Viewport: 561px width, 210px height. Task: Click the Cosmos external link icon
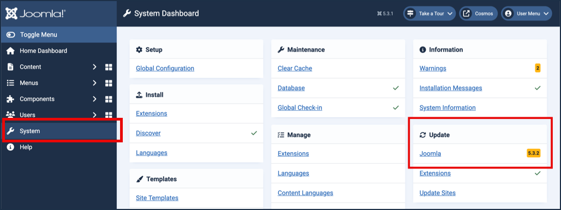coord(467,14)
